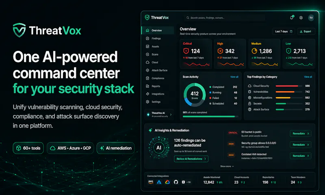Click the Settings sidebar gear icon
The width and height of the screenshot is (325, 195).
click(147, 102)
